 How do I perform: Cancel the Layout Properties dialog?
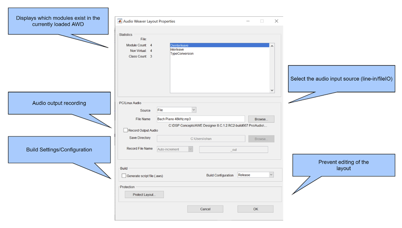[205, 209]
